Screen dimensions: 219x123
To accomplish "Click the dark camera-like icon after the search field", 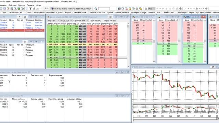I will (x=119, y=9).
